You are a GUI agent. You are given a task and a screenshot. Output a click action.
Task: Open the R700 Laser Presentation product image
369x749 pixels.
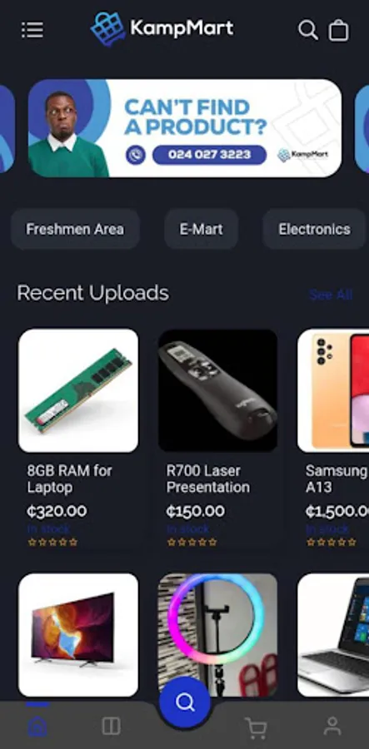point(218,390)
